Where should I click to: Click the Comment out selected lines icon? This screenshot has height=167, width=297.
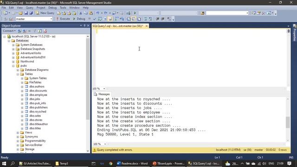145,19
